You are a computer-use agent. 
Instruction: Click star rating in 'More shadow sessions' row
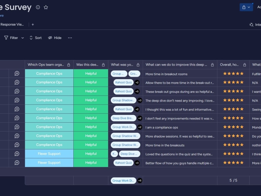click(233, 136)
